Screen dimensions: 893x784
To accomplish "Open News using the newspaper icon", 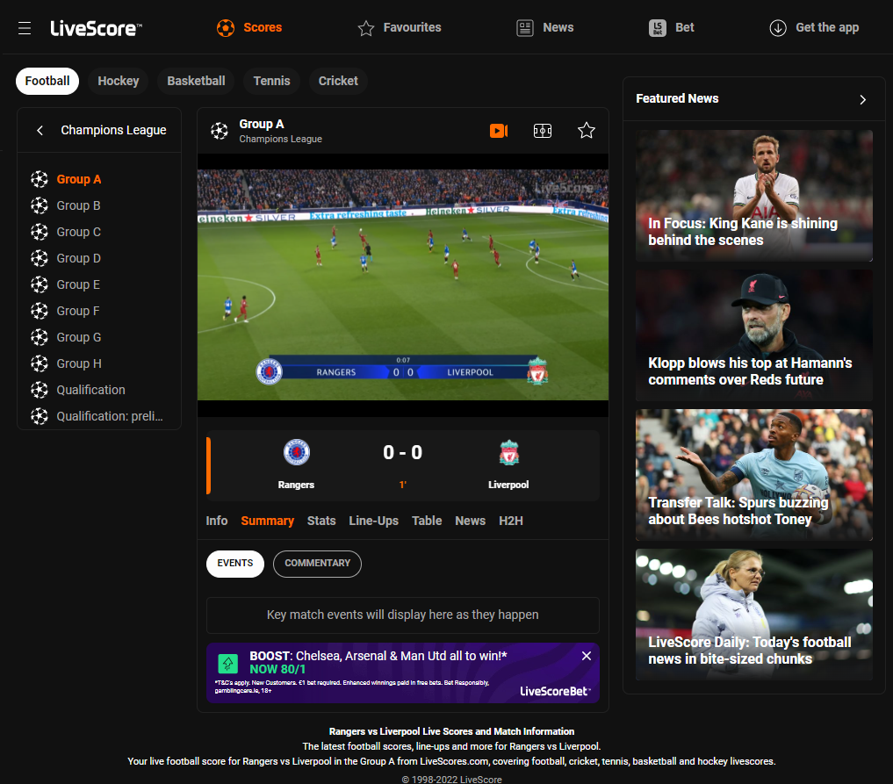I will [x=524, y=27].
